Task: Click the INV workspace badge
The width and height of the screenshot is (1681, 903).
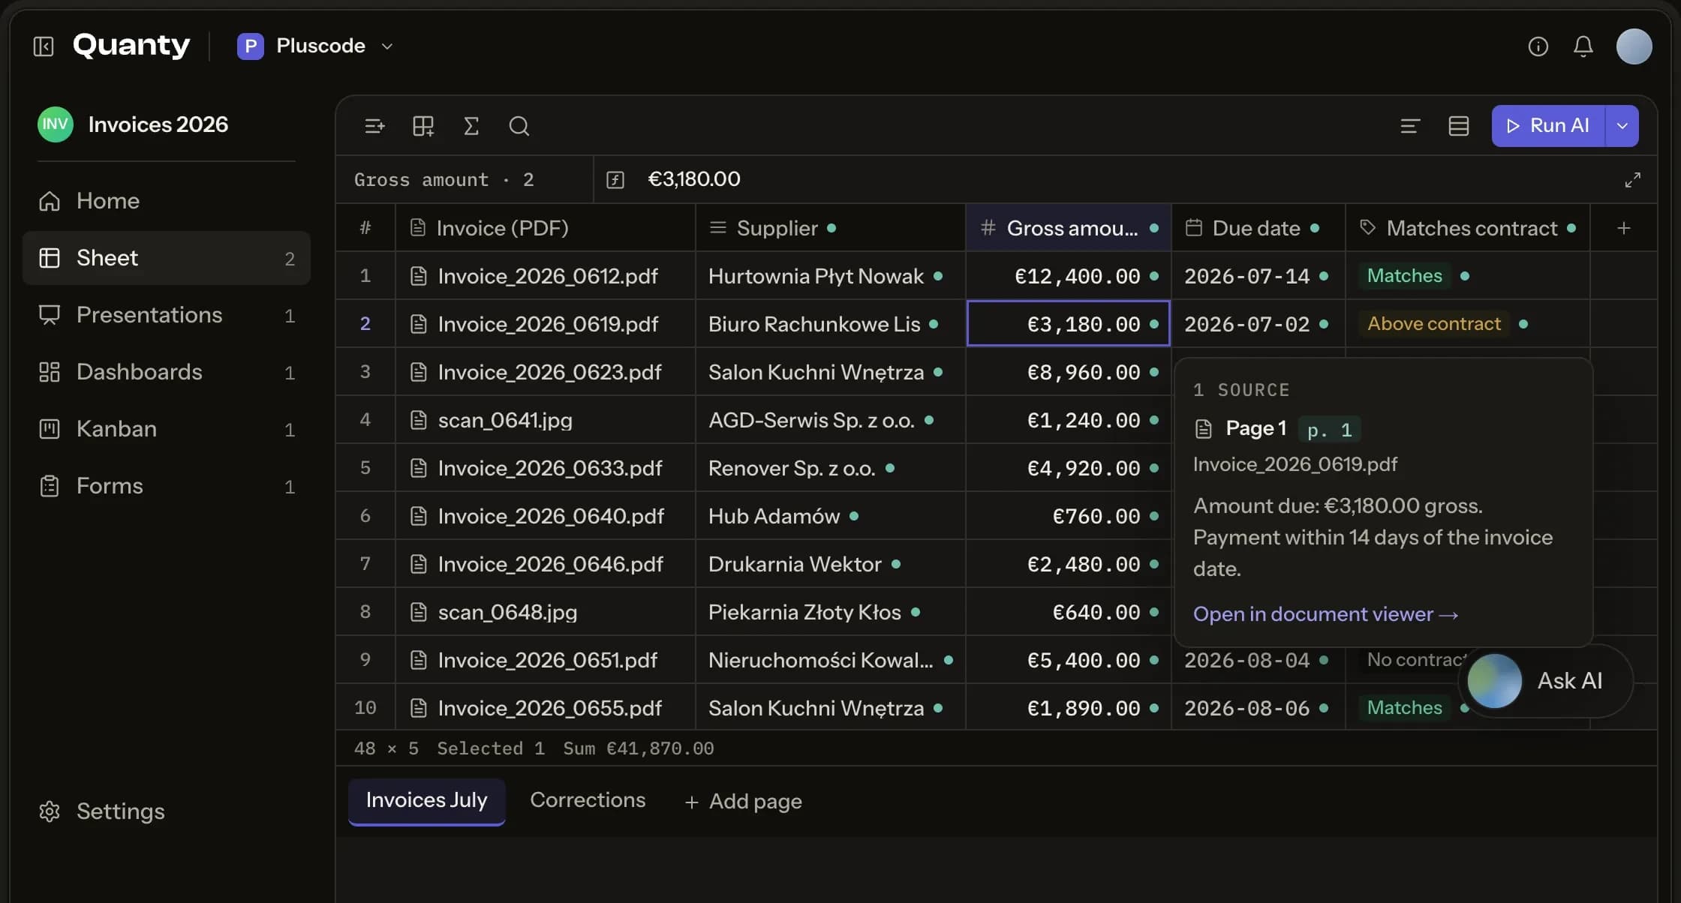Action: [56, 124]
